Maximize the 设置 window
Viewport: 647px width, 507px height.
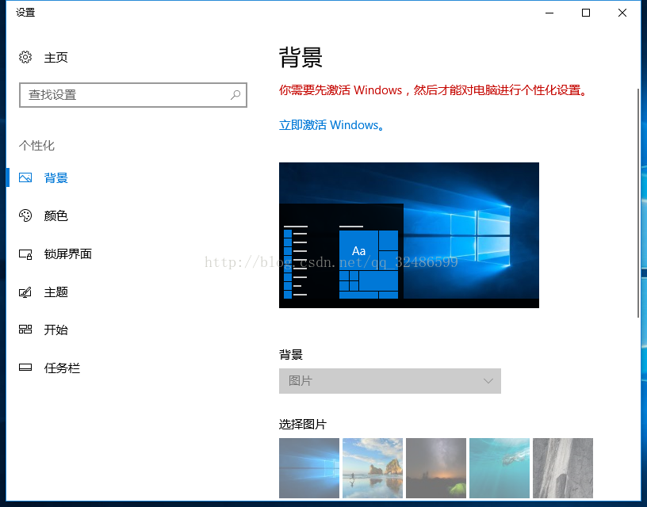click(x=585, y=13)
